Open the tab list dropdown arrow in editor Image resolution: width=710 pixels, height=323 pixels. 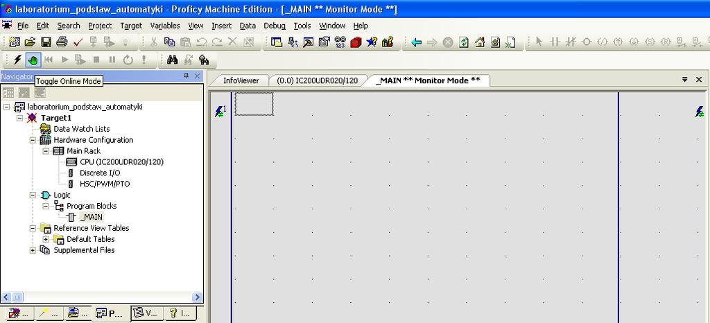pyautogui.click(x=684, y=80)
